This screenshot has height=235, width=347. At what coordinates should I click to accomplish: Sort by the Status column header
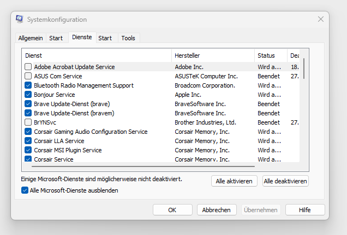pos(271,55)
